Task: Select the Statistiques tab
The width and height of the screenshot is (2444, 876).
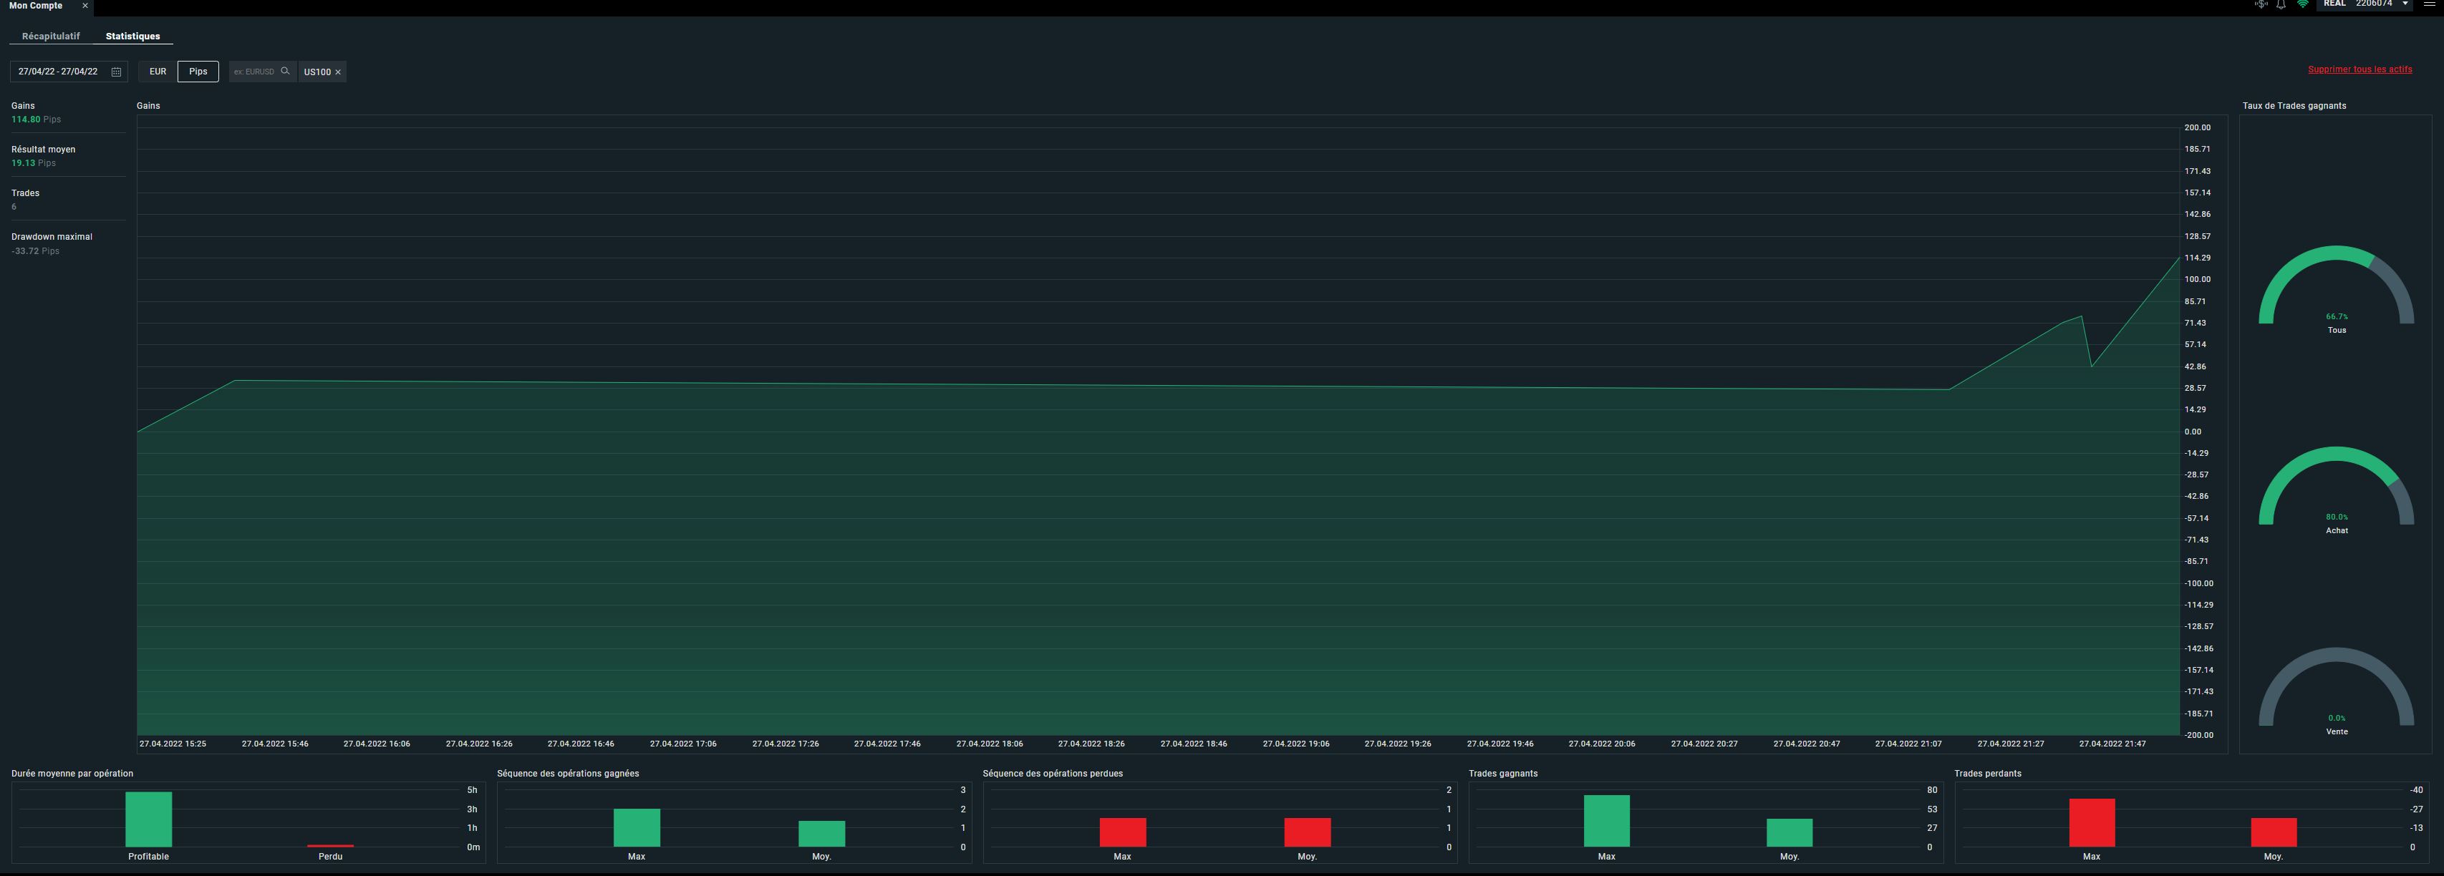Action: point(132,36)
